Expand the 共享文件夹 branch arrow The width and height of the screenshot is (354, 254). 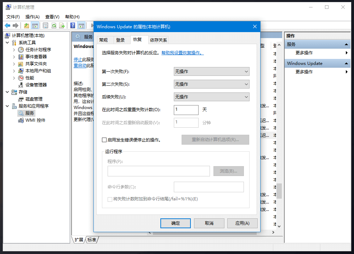[14, 64]
